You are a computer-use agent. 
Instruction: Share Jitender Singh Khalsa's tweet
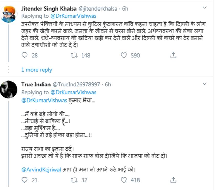(173, 55)
